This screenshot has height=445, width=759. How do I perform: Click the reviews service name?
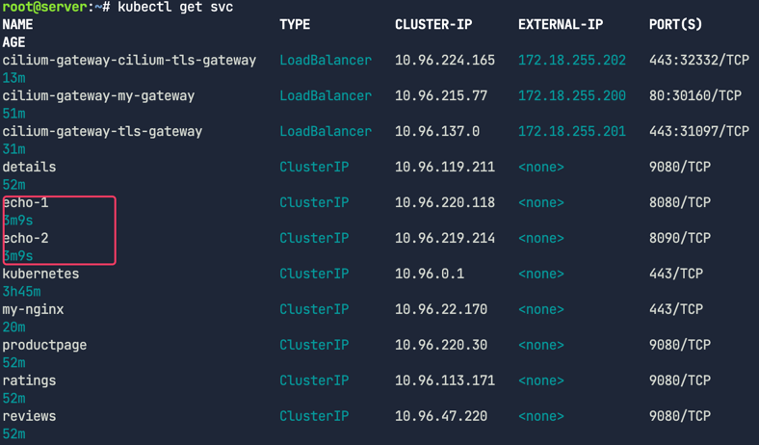click(x=29, y=416)
